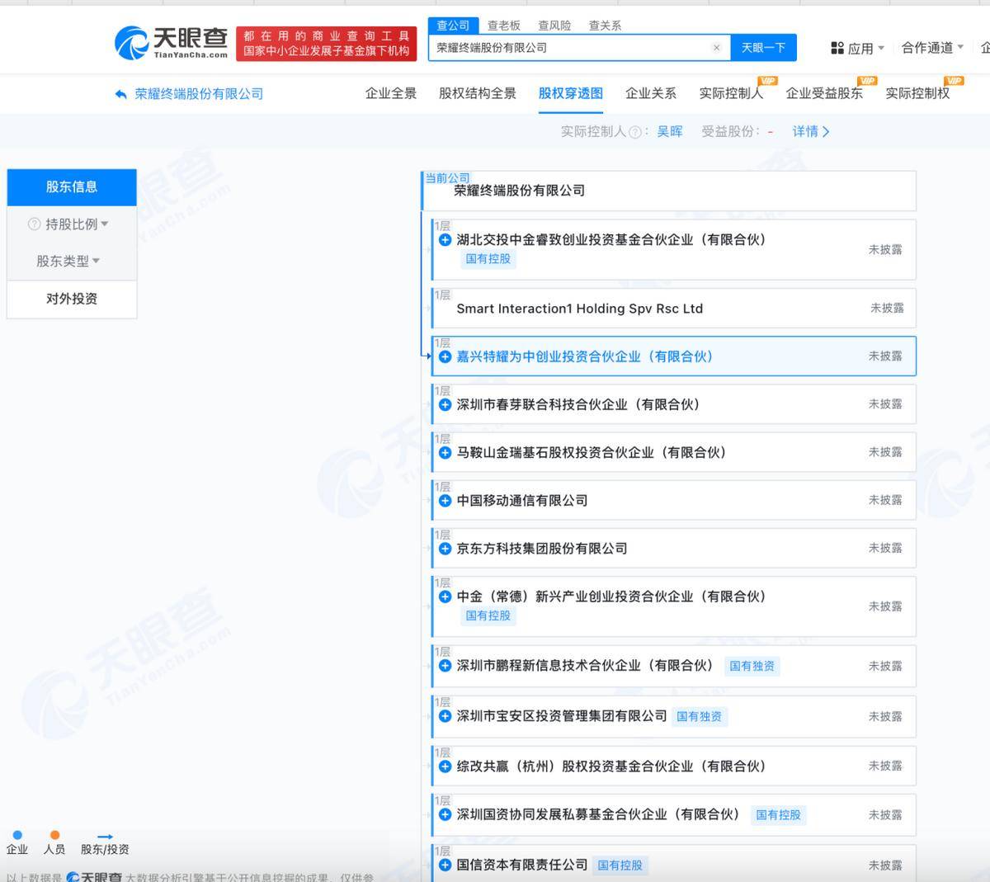Click 天眼一下 search button
Image resolution: width=990 pixels, height=882 pixels.
pos(763,48)
